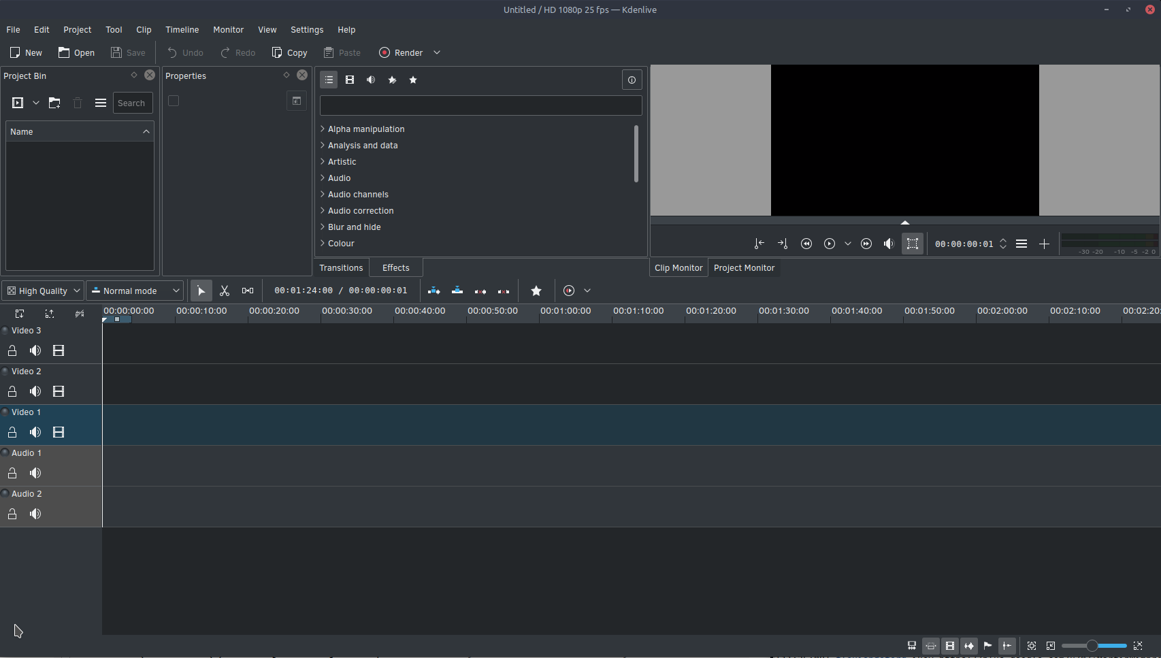Screen dimensions: 1161x658
Task: Hide the Video 1 track video
Action: click(59, 432)
